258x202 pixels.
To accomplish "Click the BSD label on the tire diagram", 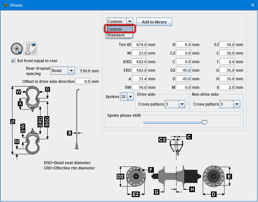I will [x=47, y=122].
